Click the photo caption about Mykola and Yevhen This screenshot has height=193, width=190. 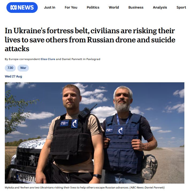click(67, 188)
